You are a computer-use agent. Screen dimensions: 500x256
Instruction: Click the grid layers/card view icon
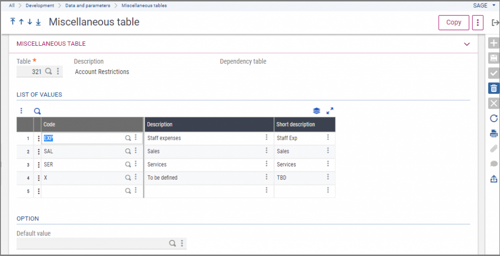point(316,111)
